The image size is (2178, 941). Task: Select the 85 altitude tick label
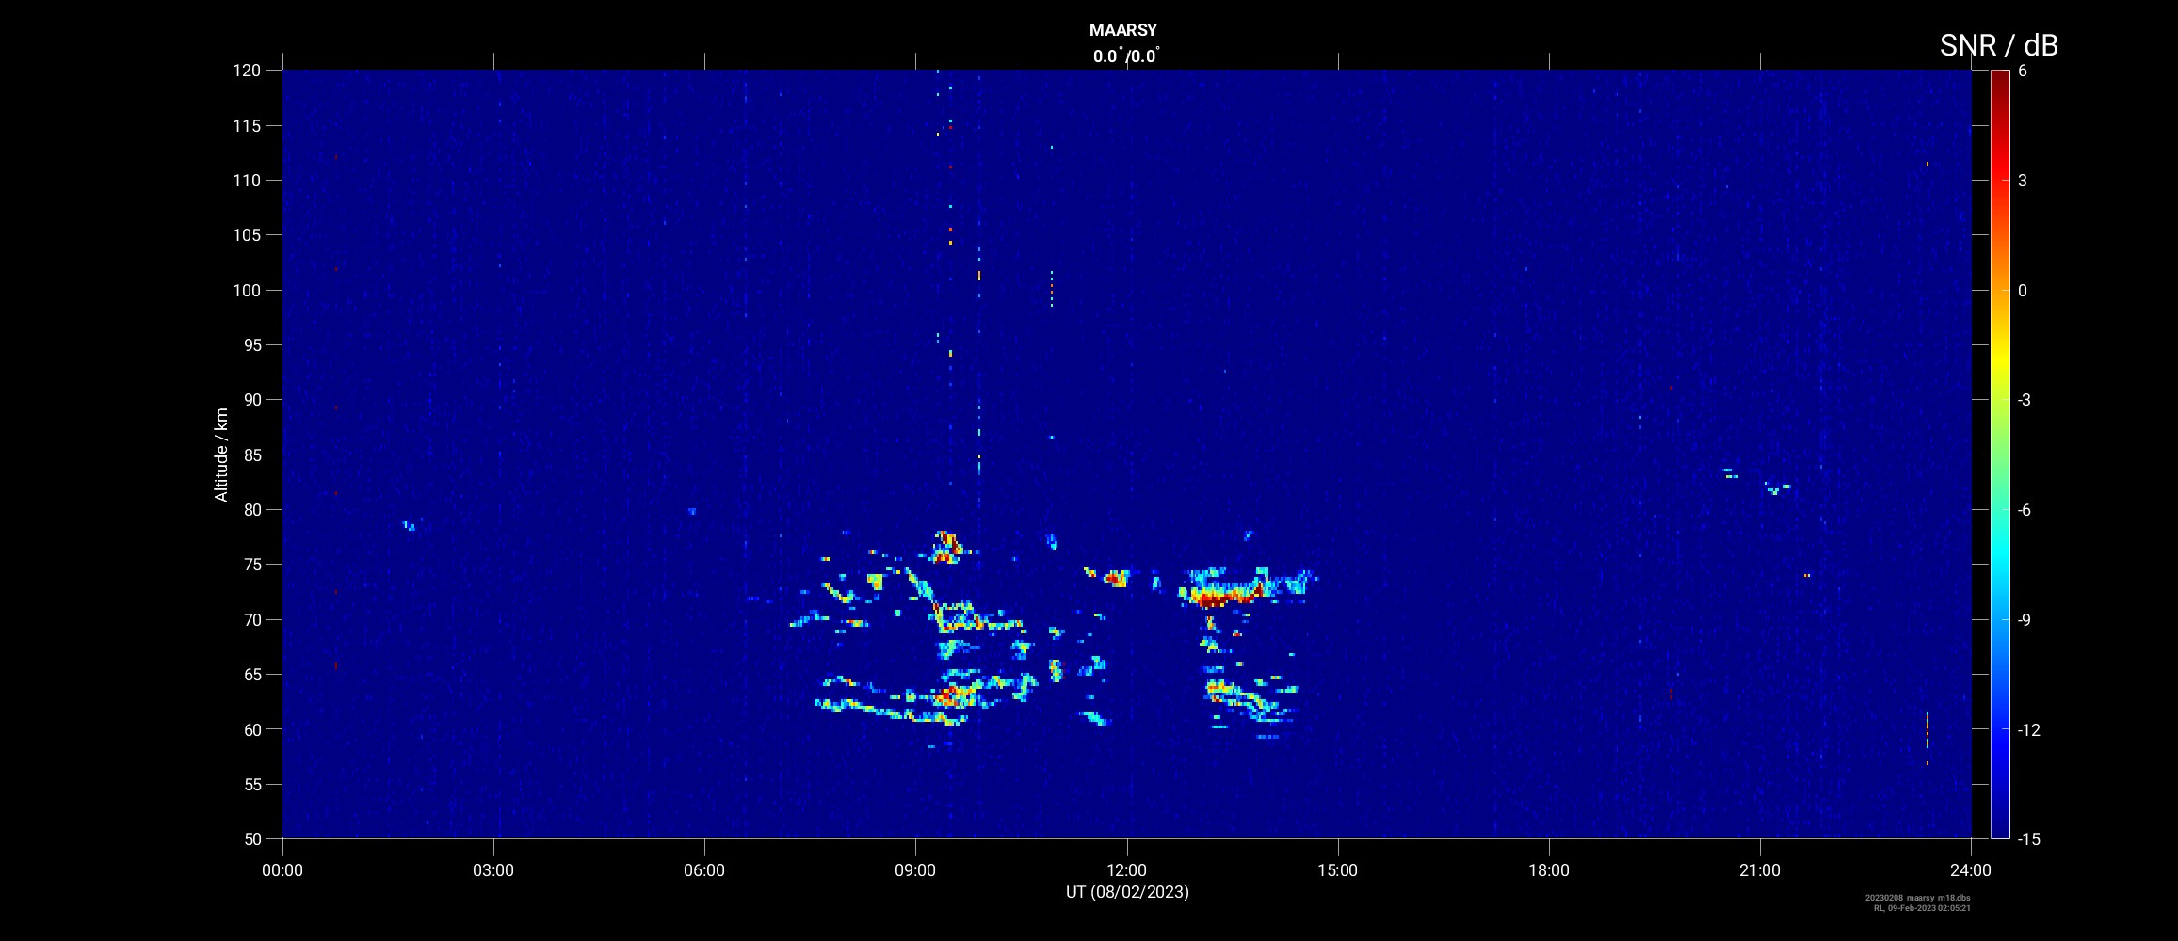pyautogui.click(x=251, y=455)
